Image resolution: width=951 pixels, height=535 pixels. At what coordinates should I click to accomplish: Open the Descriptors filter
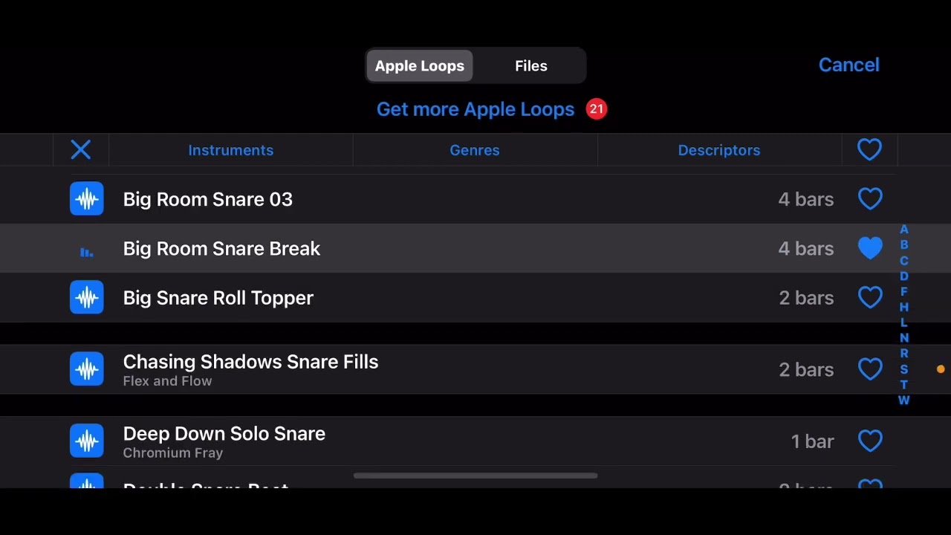coord(719,150)
